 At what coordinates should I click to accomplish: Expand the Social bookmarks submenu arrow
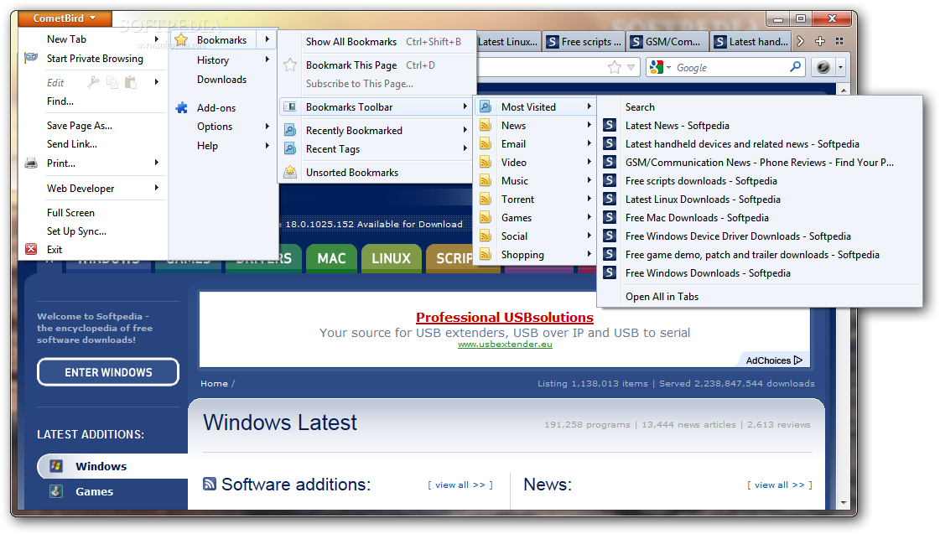pos(589,236)
